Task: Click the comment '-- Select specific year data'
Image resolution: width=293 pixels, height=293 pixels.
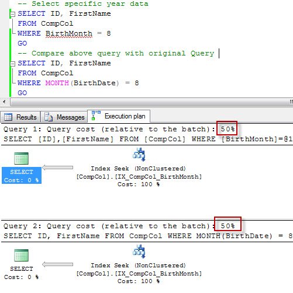Action: pyautogui.click(x=83, y=4)
